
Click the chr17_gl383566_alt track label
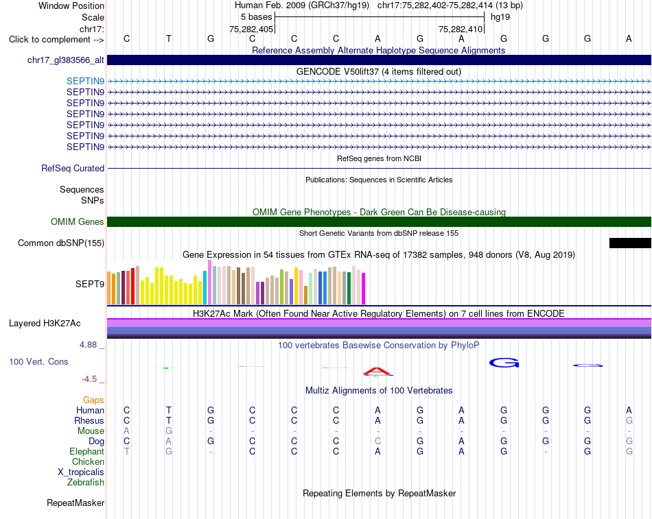(66, 60)
